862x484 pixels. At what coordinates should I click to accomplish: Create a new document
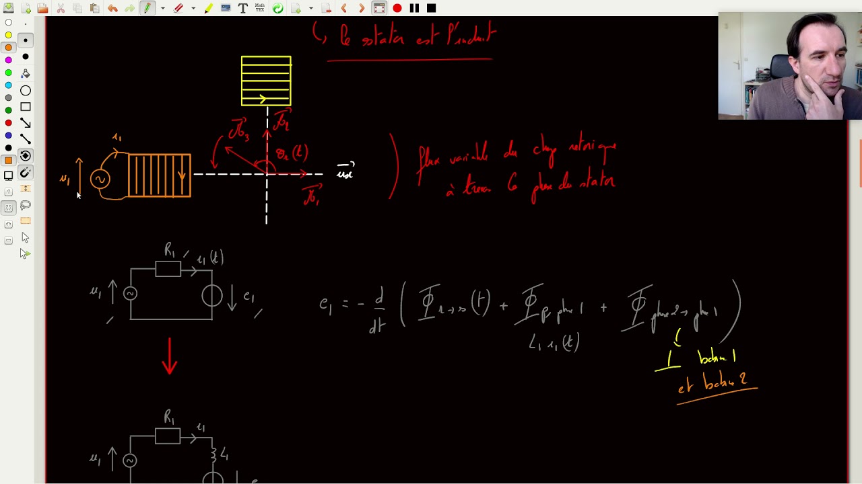click(26, 8)
